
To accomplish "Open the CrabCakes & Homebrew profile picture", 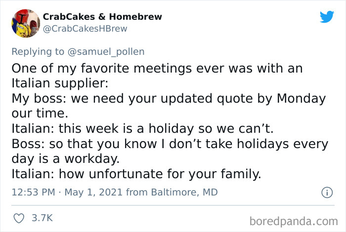I will click(26, 23).
